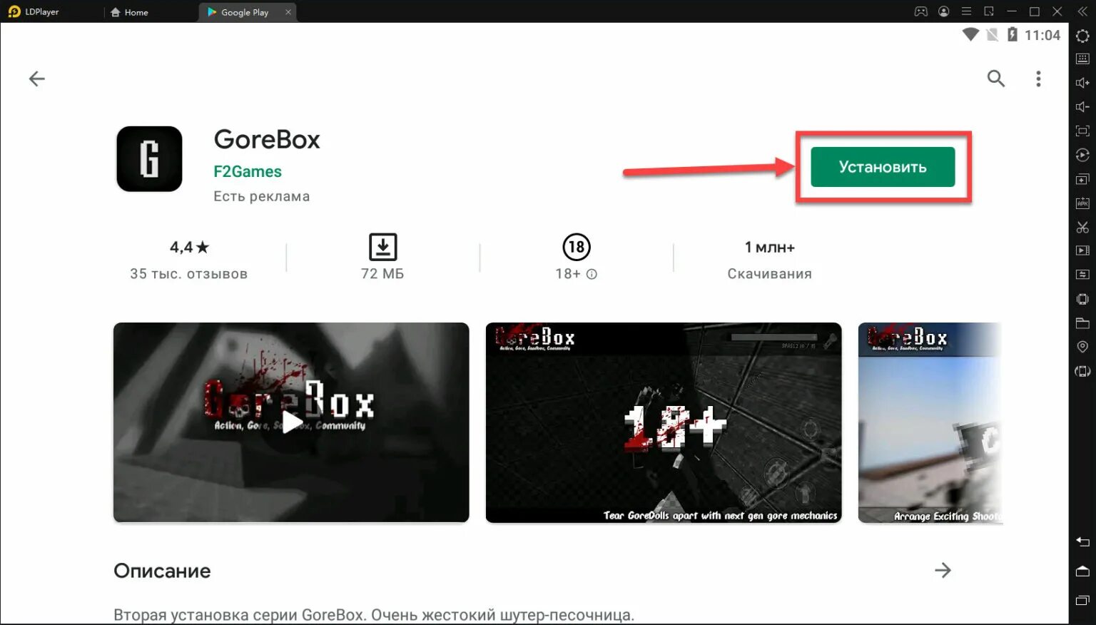The image size is (1096, 625).
Task: Click the GoreBox app icon
Action: click(149, 158)
